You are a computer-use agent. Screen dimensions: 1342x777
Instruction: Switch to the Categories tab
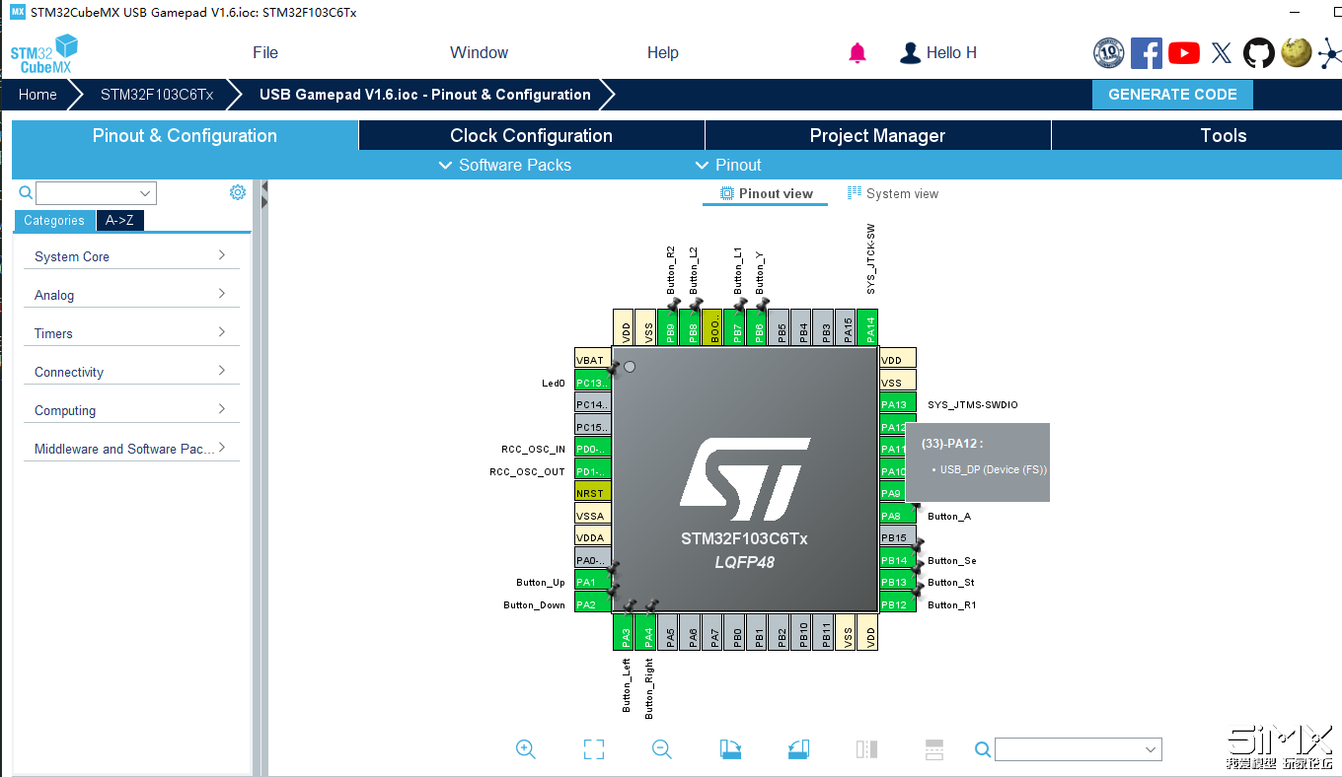coord(54,221)
